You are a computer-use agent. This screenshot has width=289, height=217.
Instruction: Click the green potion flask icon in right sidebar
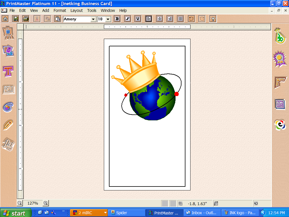tap(280, 36)
